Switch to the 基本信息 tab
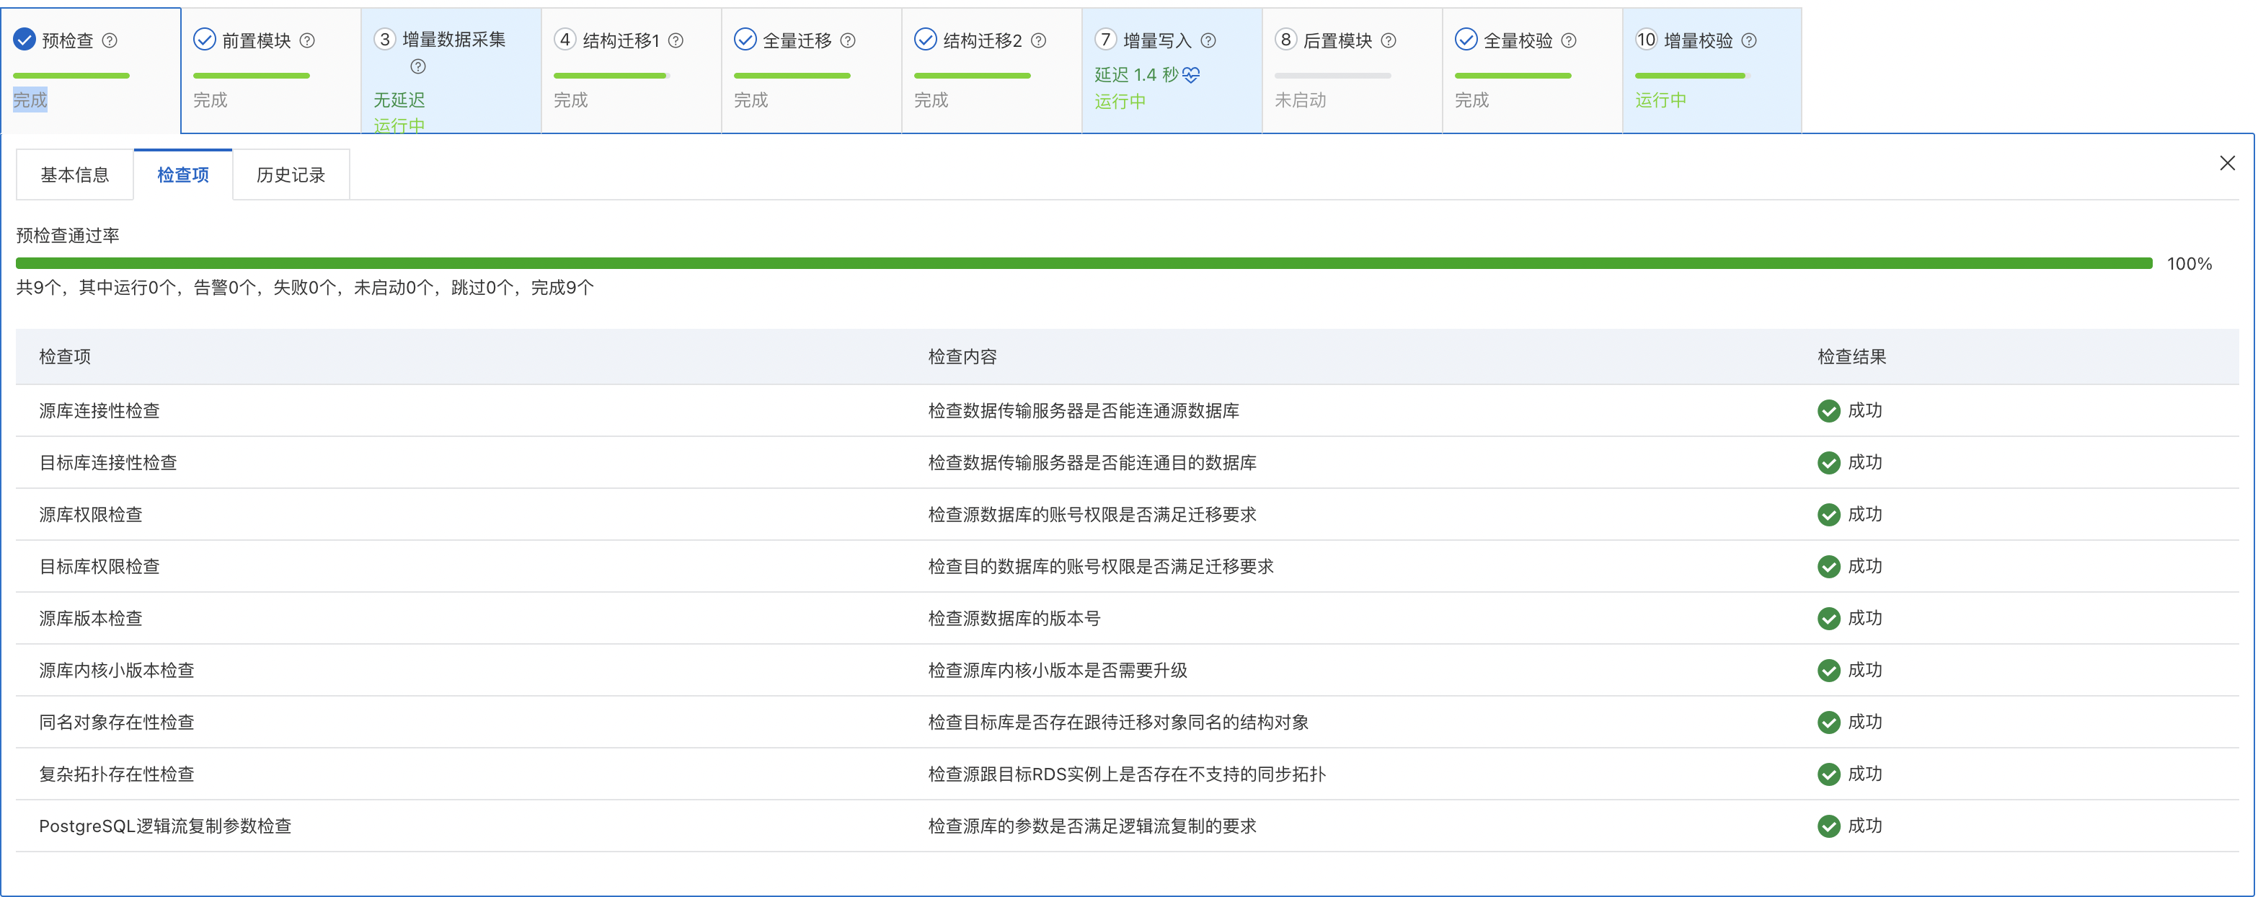2258x897 pixels. tap(74, 174)
